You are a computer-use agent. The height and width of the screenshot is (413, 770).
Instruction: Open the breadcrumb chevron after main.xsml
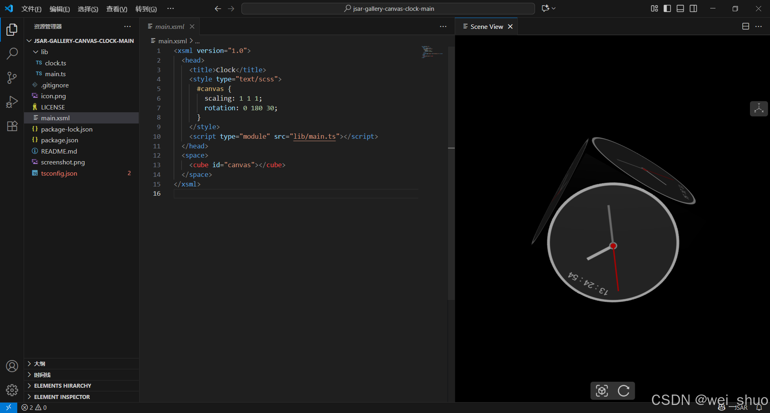(191, 41)
